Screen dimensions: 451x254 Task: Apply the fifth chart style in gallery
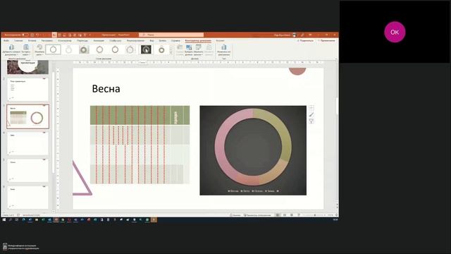115,50
